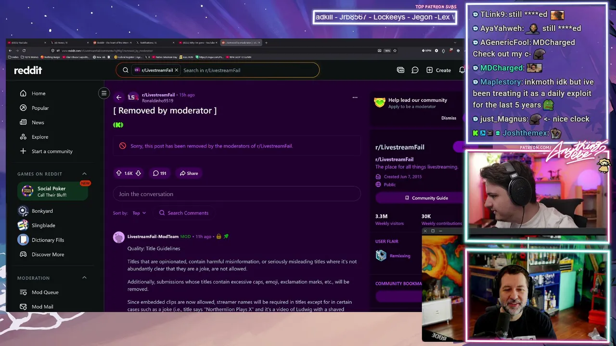The height and width of the screenshot is (346, 616).
Task: Open the LivestreamFail-ModTeam username link
Action: [153, 236]
